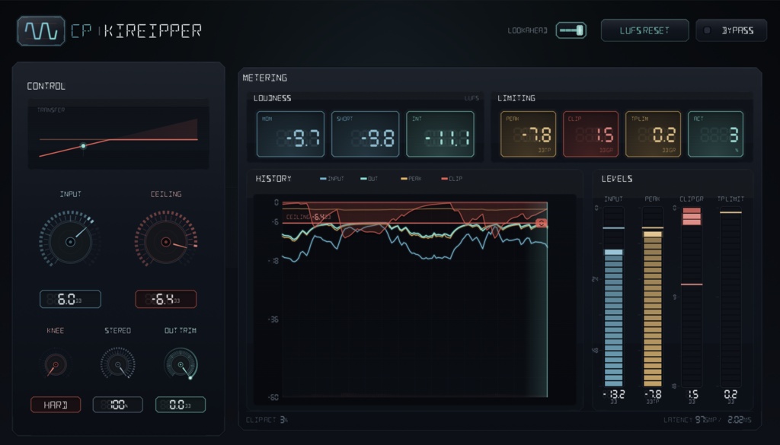Click the ceiling line handle in history graph

pos(542,224)
